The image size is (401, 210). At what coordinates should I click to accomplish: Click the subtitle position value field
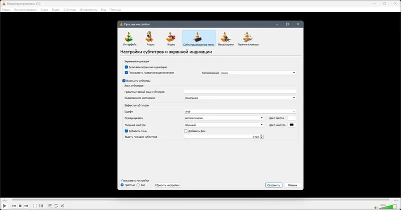point(222,137)
